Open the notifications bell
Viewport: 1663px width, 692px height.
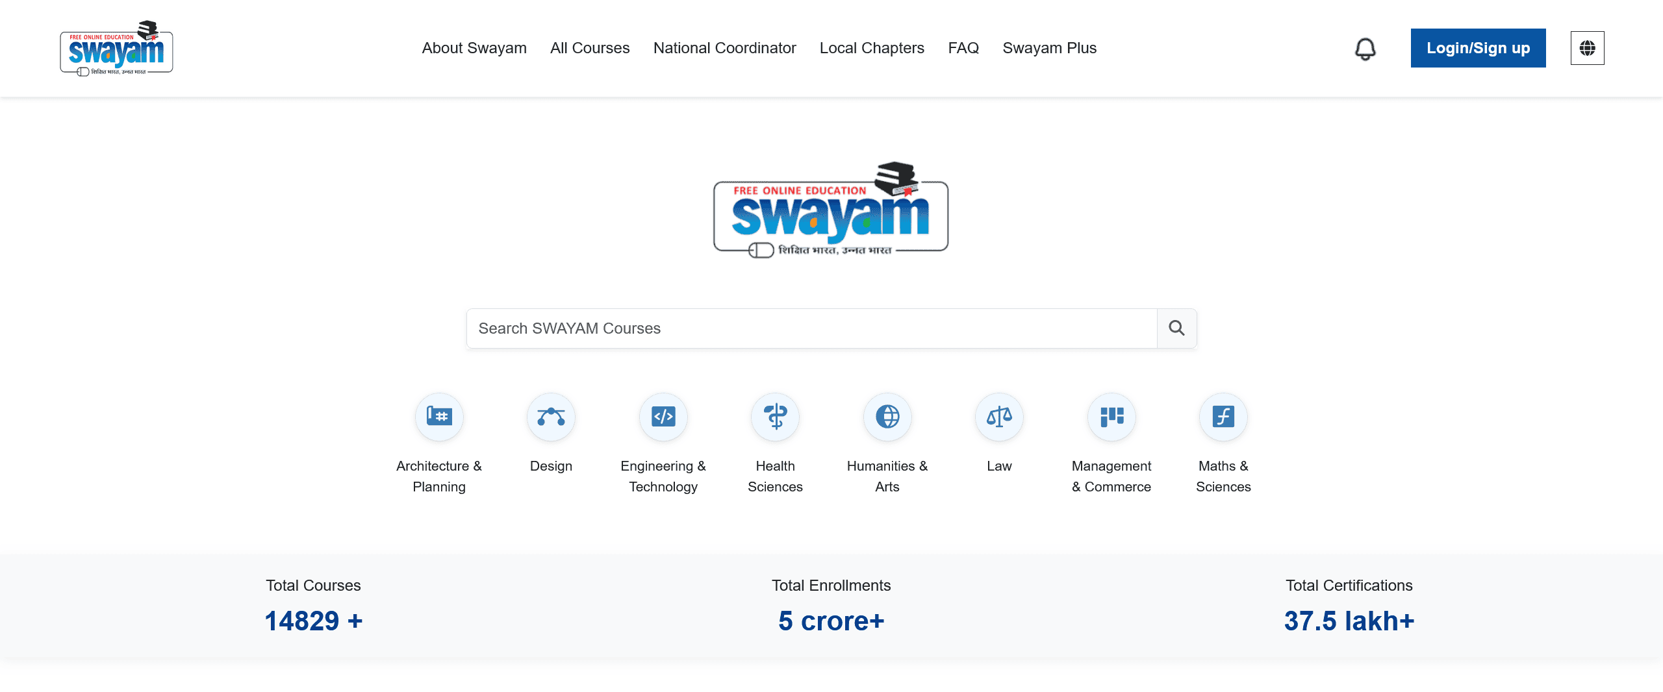point(1365,49)
